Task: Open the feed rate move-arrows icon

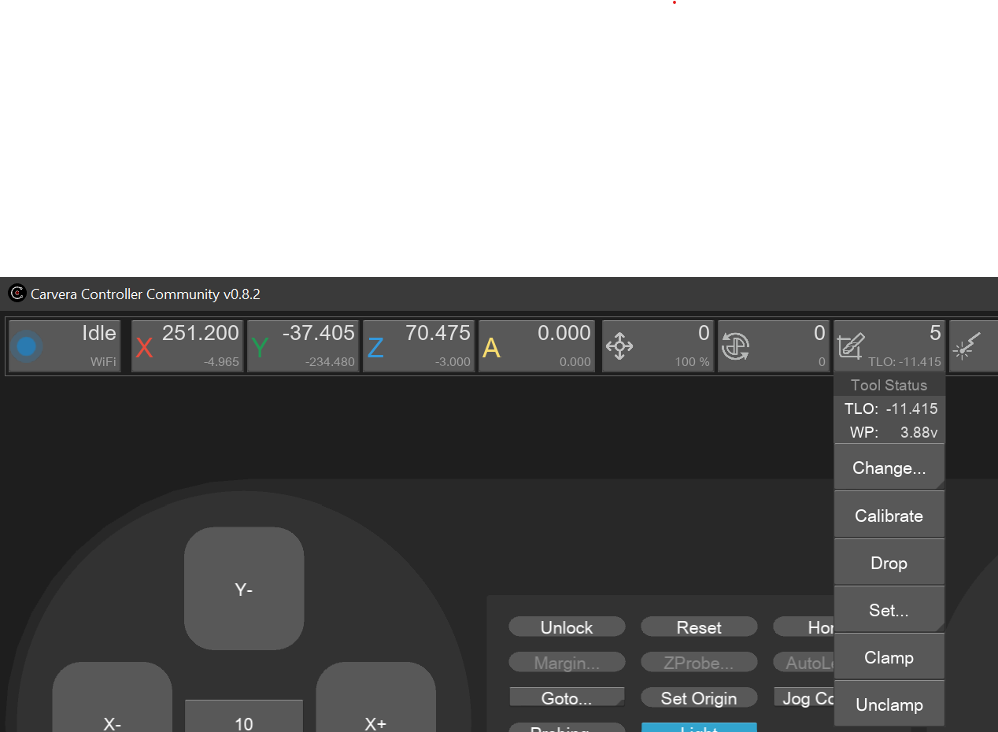Action: click(619, 346)
